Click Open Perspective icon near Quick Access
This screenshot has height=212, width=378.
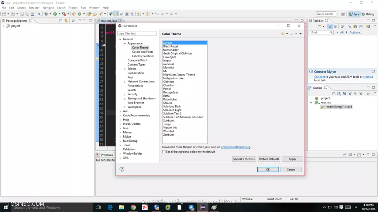(343, 14)
